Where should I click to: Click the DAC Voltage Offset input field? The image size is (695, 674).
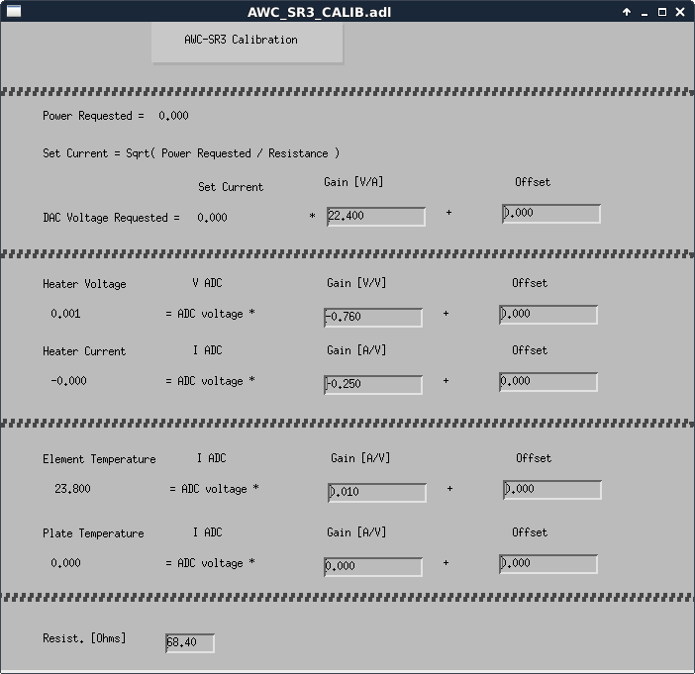click(x=551, y=214)
